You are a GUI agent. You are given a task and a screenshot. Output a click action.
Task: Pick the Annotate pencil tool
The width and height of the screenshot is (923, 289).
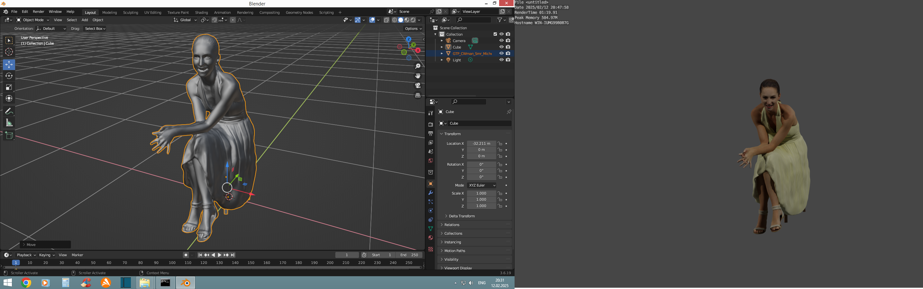(9, 111)
